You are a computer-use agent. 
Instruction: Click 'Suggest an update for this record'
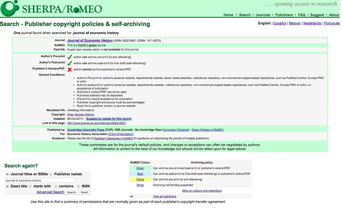(x=109, y=119)
